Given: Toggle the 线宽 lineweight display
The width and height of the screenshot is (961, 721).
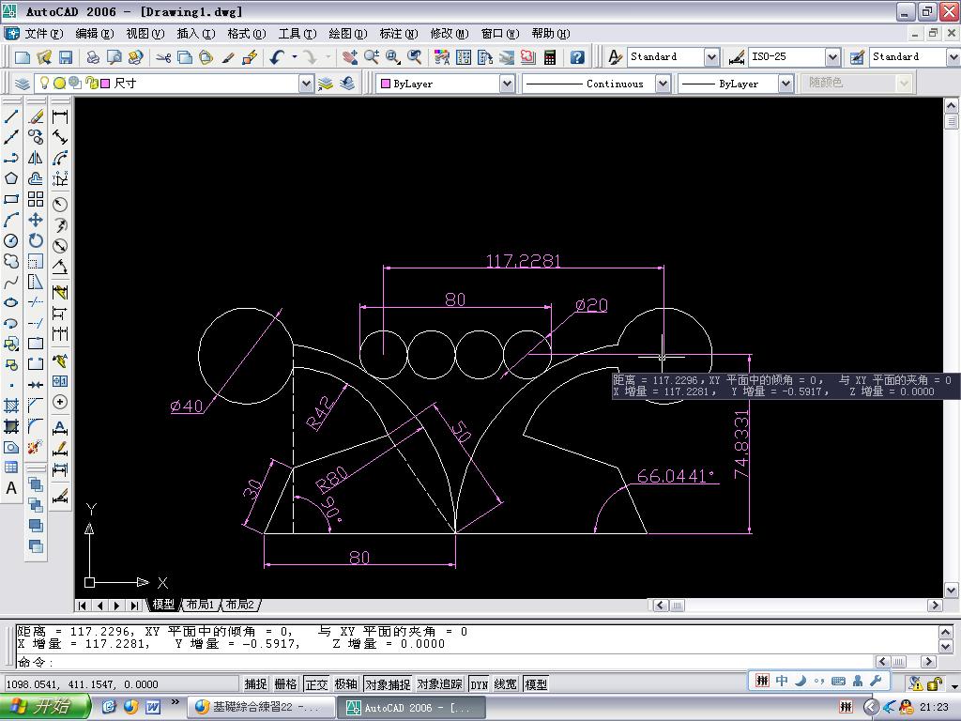Looking at the screenshot, I should [x=506, y=684].
